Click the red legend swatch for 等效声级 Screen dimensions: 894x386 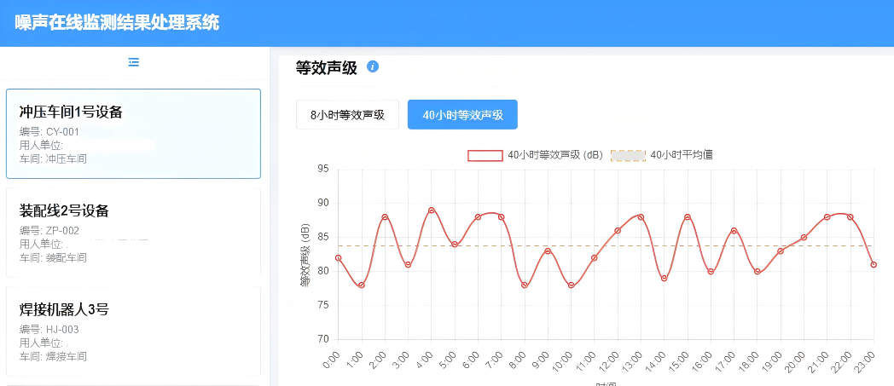[485, 155]
